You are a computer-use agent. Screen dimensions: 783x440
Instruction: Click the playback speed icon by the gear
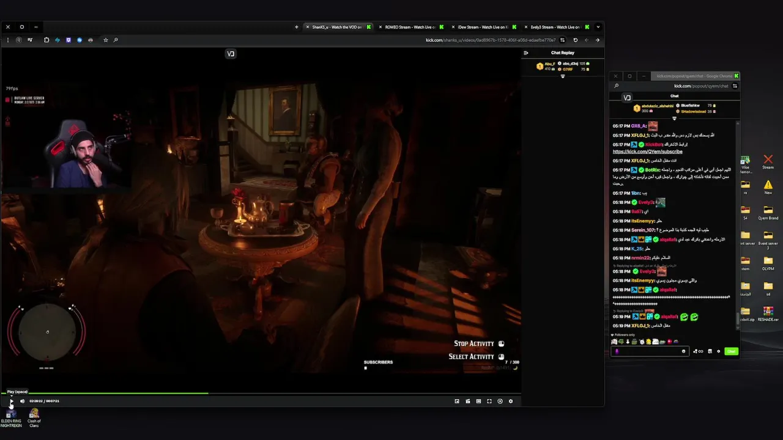500,402
